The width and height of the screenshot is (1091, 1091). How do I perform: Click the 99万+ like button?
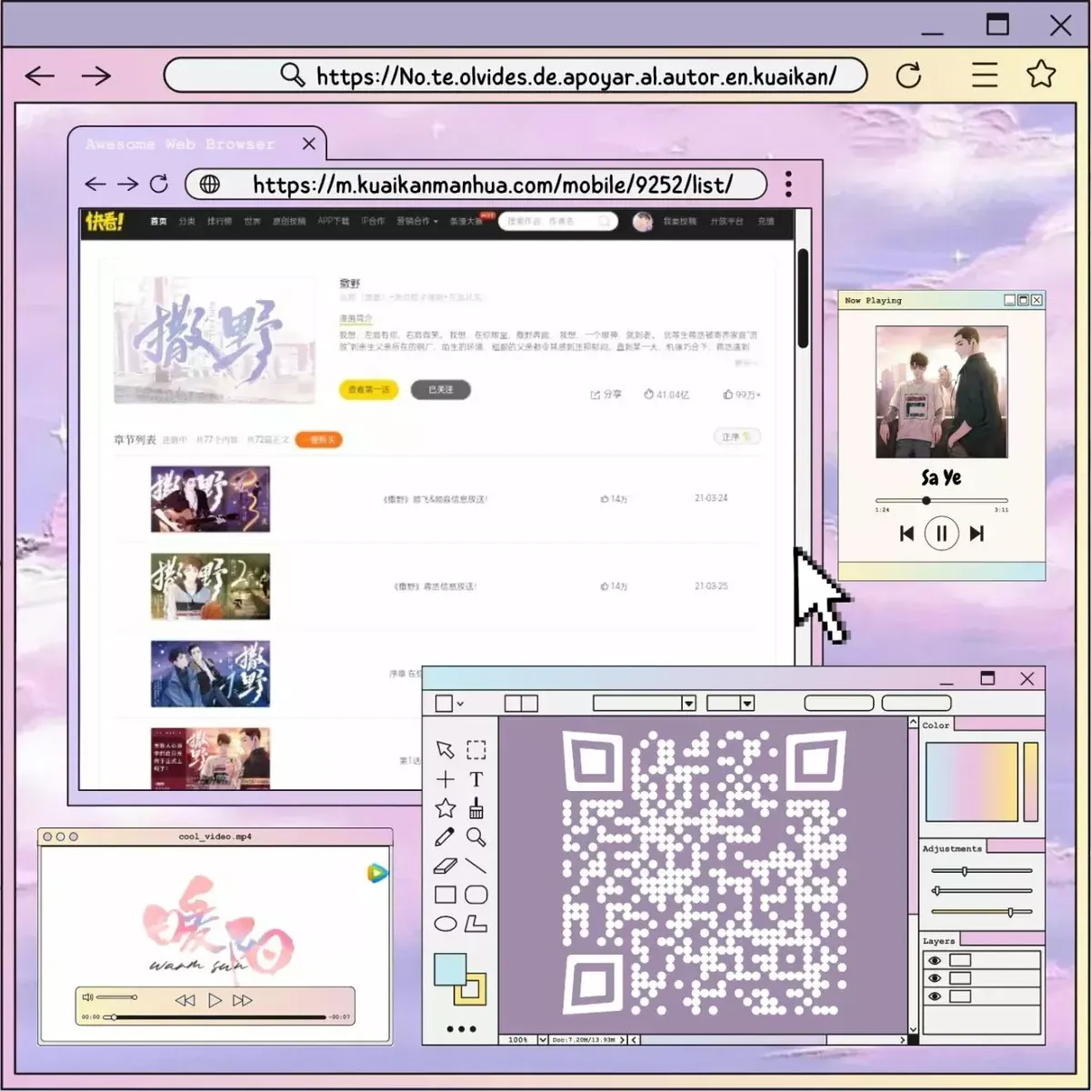[x=742, y=395]
